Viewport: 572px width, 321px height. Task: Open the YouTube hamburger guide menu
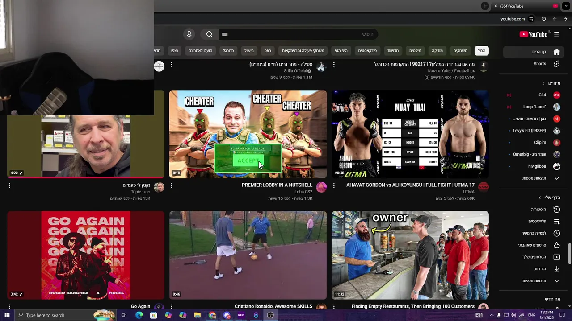point(557,34)
